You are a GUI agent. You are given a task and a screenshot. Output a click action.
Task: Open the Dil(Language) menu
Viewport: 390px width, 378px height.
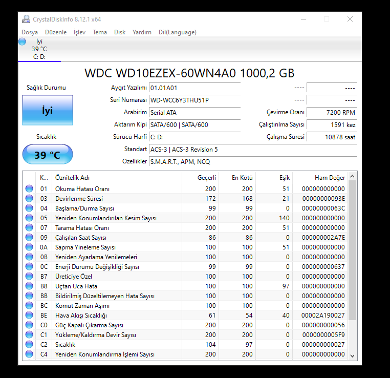click(177, 32)
